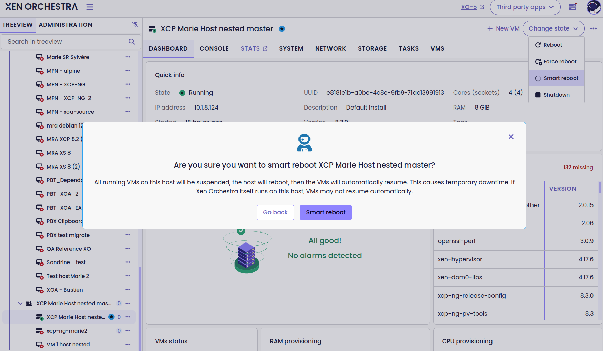The width and height of the screenshot is (603, 351).
Task: Collapse the XCP Marie Host nested pool
Action: click(x=20, y=303)
